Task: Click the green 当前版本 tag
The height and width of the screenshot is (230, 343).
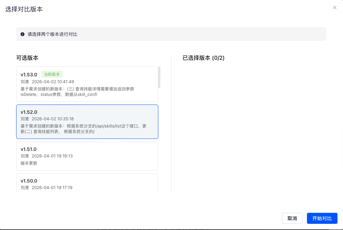Action: click(52, 74)
